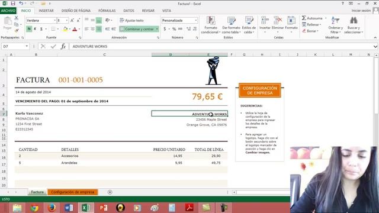379x213 pixels.
Task: Increase the font size
Action: tap(72, 21)
